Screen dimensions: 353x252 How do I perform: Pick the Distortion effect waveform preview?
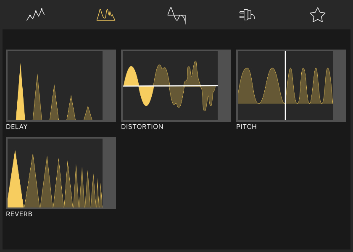(170, 86)
